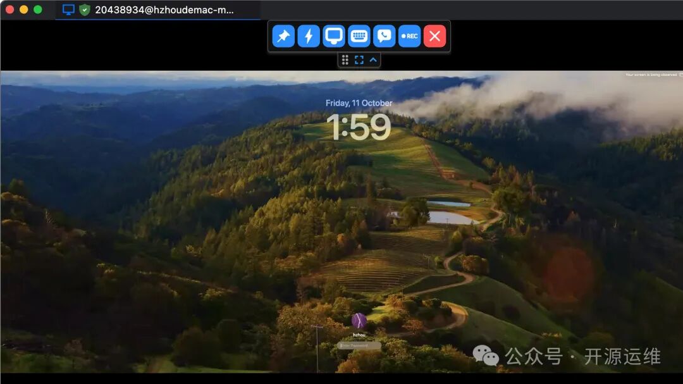Toggle screen recording with the REC button

(409, 36)
